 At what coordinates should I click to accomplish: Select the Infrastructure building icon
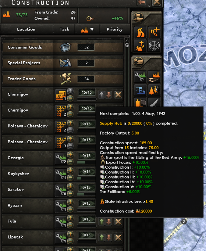pos(140,33)
